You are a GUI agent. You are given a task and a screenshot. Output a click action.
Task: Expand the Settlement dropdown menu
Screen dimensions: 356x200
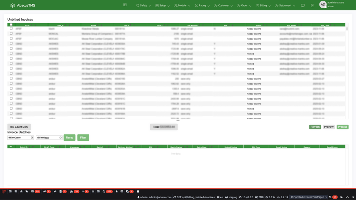pos(285,6)
